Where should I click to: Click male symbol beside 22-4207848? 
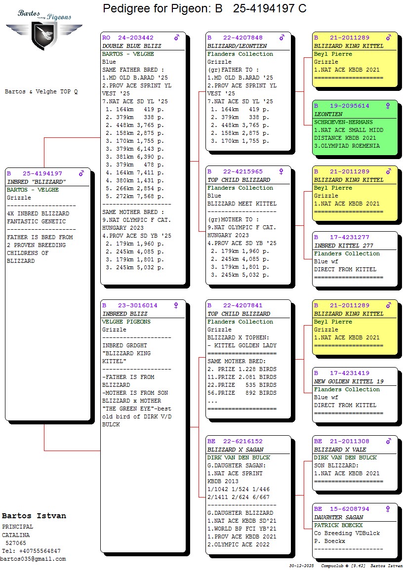282,38
